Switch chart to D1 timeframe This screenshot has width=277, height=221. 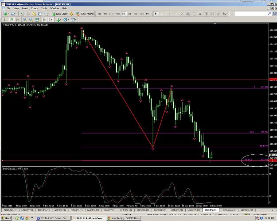pyautogui.click(x=136, y=14)
